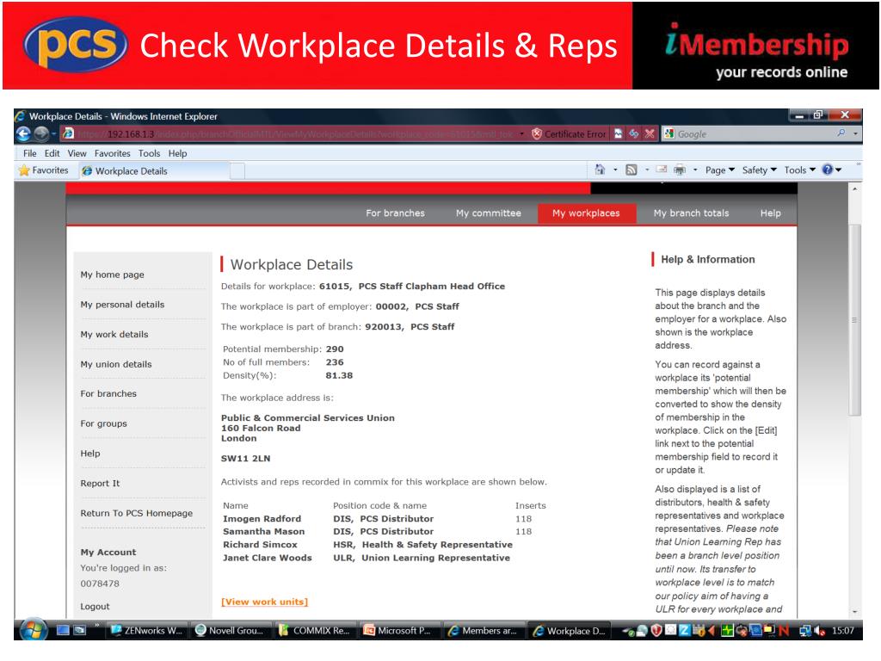Image resolution: width=881 pixels, height=661 pixels.
Task: Open 'My union details' sidebar link
Action: (x=116, y=364)
